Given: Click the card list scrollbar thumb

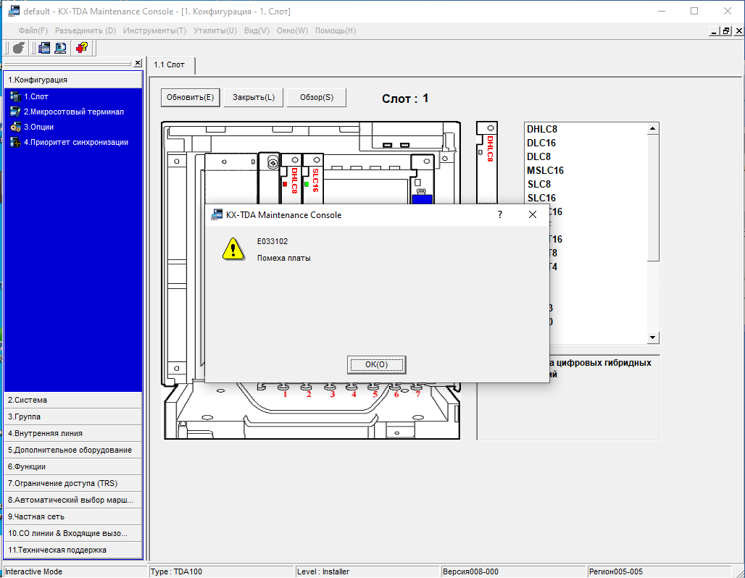Looking at the screenshot, I should point(653,198).
